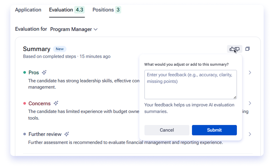This screenshot has width=274, height=168.
Task: Select the Evaluation tab
Action: [67, 10]
